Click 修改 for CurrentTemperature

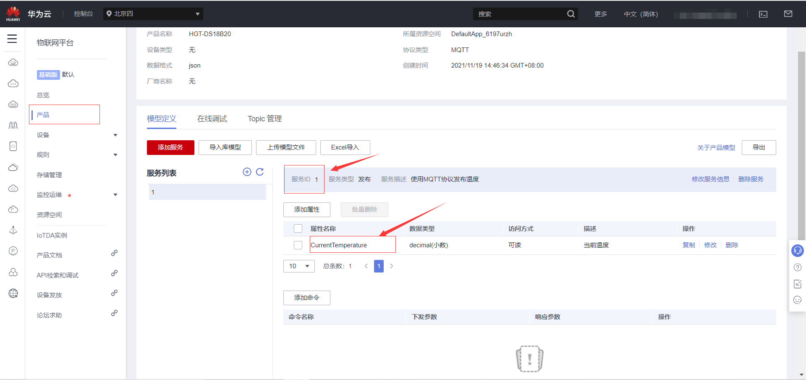pyautogui.click(x=710, y=245)
